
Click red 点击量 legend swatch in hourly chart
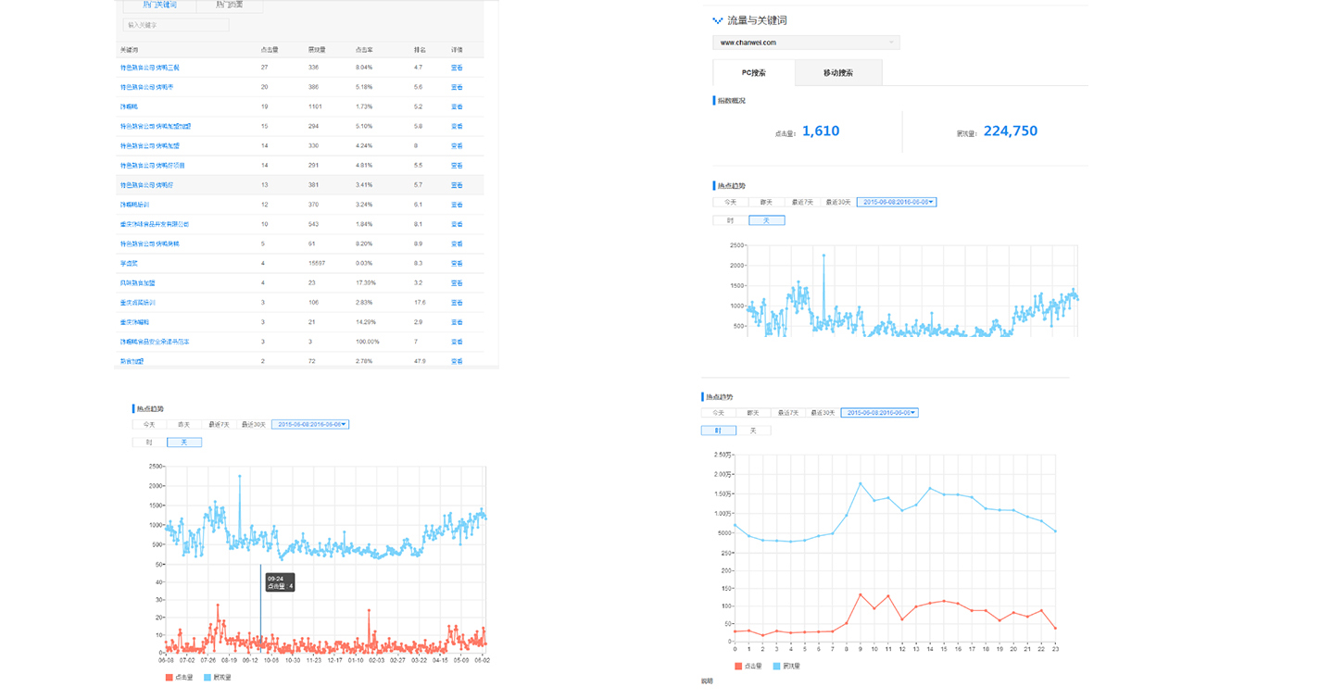point(738,666)
